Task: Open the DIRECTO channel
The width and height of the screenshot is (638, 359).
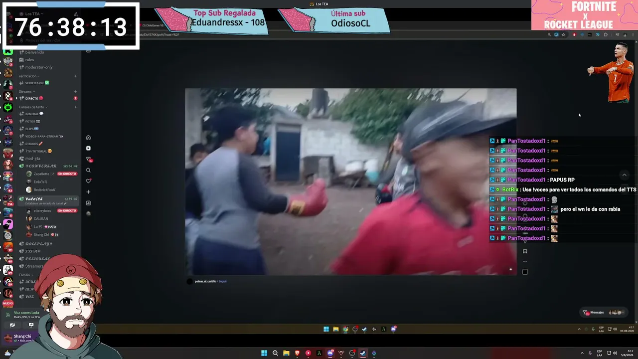Action: click(48, 98)
